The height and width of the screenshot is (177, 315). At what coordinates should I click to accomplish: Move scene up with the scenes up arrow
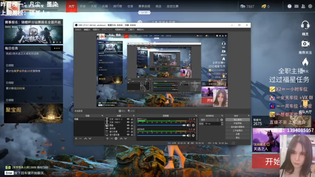pos(85,138)
